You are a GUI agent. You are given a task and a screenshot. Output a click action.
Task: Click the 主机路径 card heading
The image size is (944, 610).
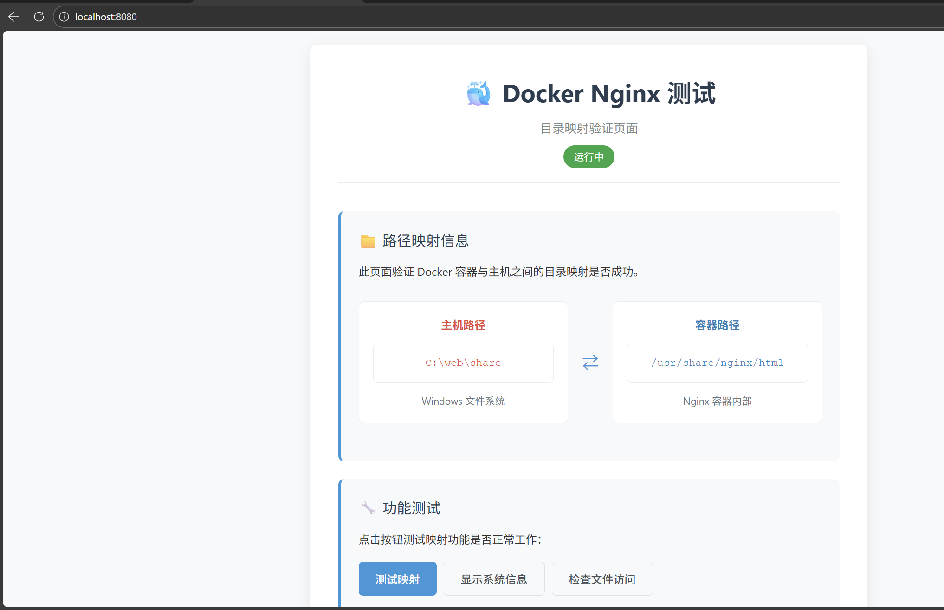click(463, 325)
